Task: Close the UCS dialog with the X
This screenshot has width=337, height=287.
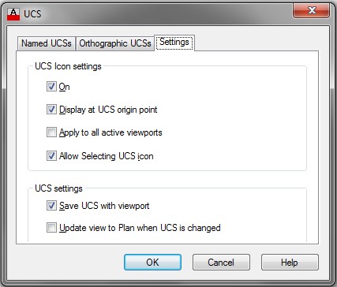Action: (311, 10)
